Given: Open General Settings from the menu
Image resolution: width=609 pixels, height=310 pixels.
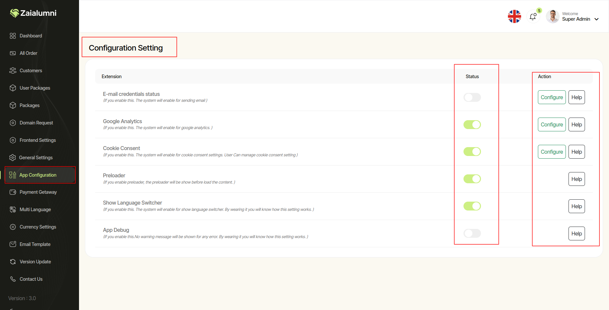Looking at the screenshot, I should 36,157.
